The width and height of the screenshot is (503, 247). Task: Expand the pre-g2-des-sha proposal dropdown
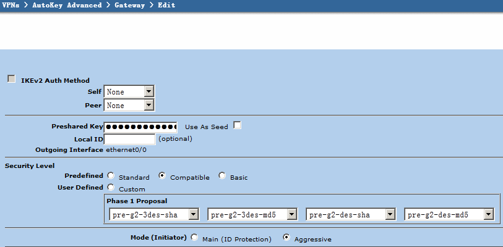pos(351,214)
